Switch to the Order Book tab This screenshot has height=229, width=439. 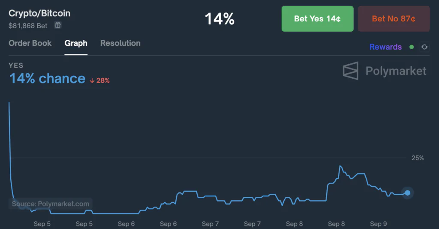(30, 43)
